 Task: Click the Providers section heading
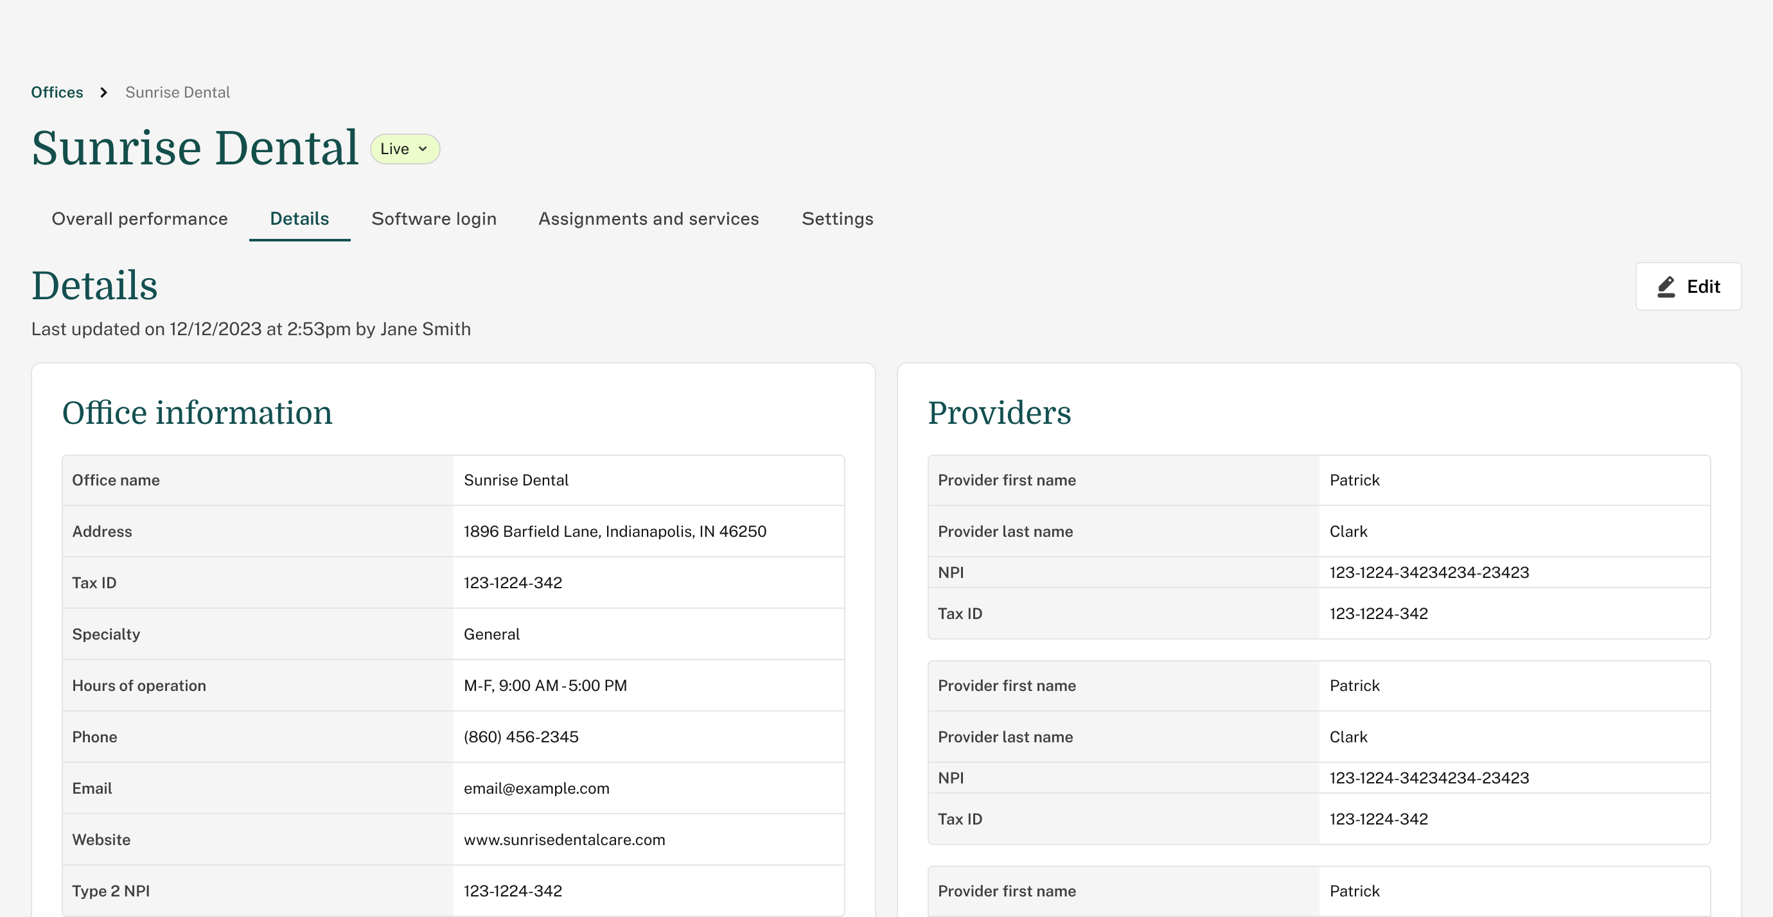click(999, 413)
